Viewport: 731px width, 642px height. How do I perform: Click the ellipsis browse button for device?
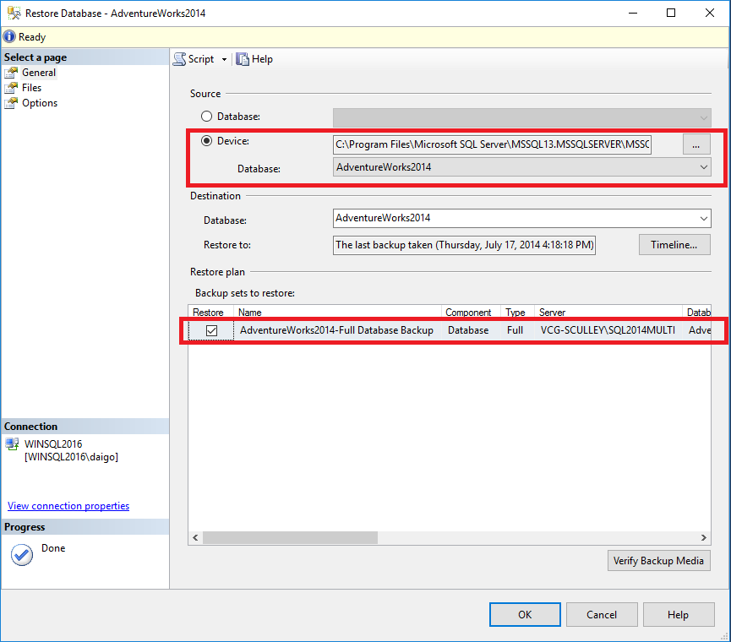(696, 144)
